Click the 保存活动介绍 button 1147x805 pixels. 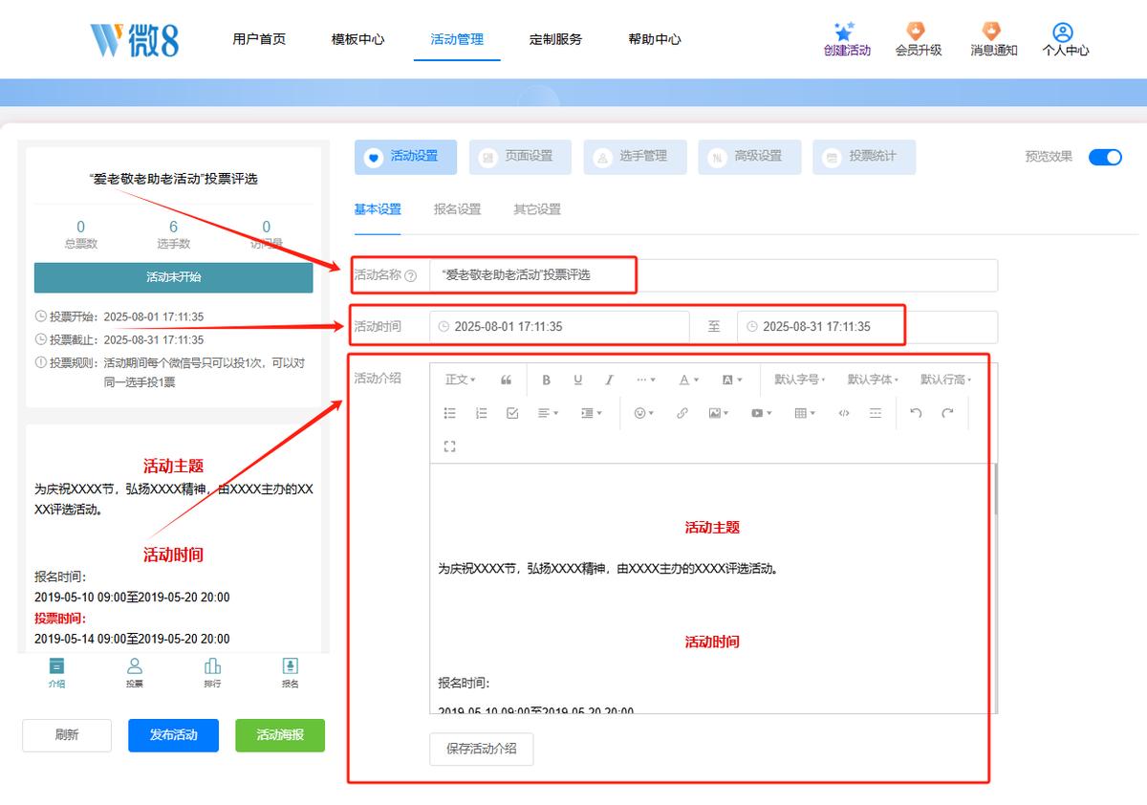482,749
